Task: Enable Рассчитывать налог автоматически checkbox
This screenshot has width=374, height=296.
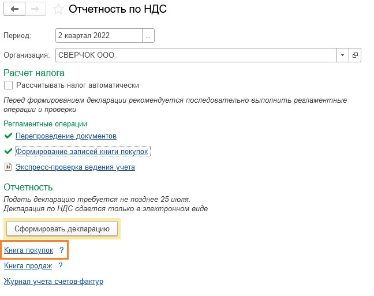Action: (x=8, y=85)
